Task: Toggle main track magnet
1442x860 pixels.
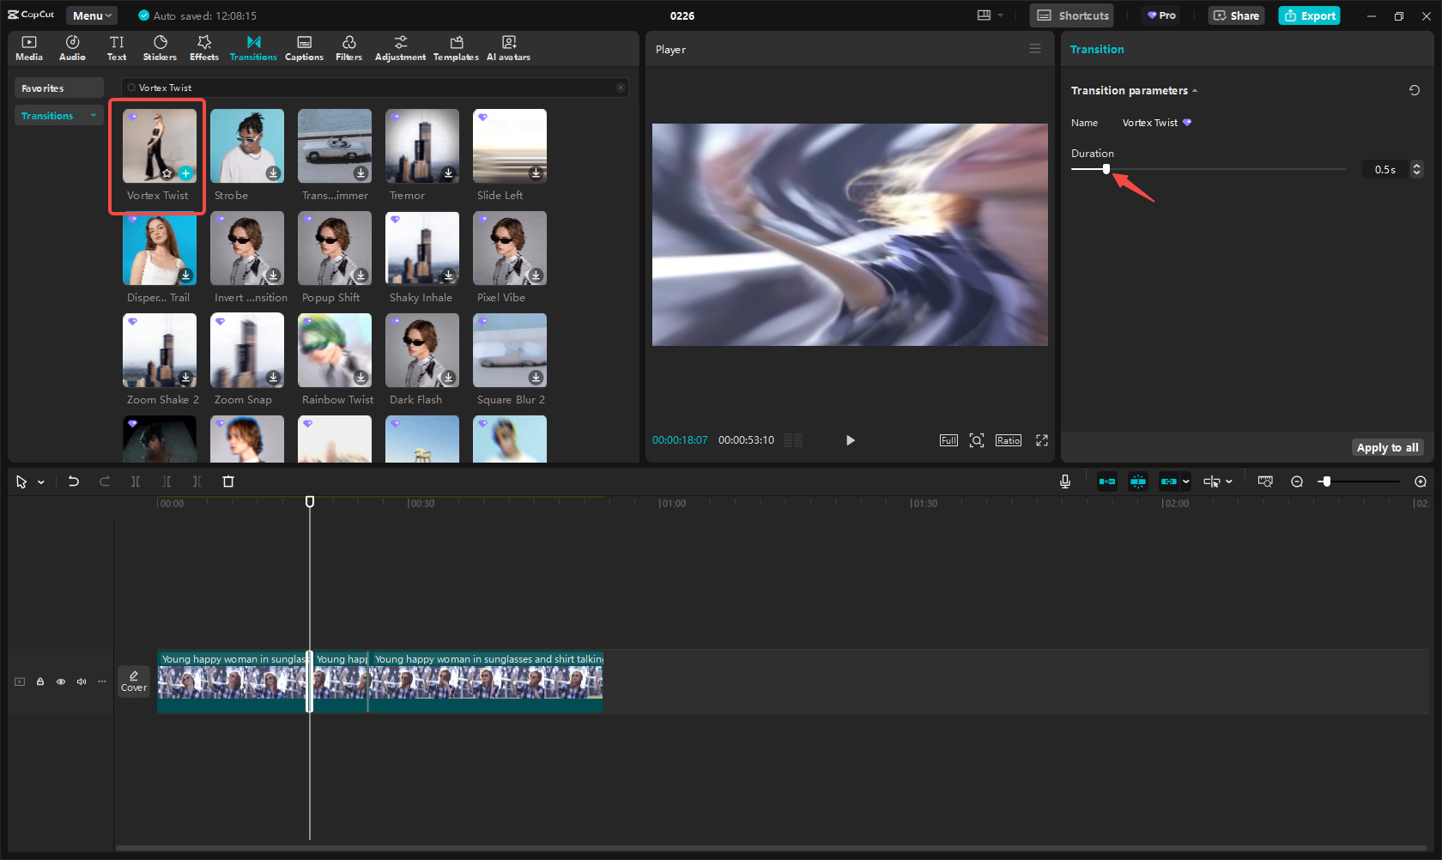Action: 1107,481
